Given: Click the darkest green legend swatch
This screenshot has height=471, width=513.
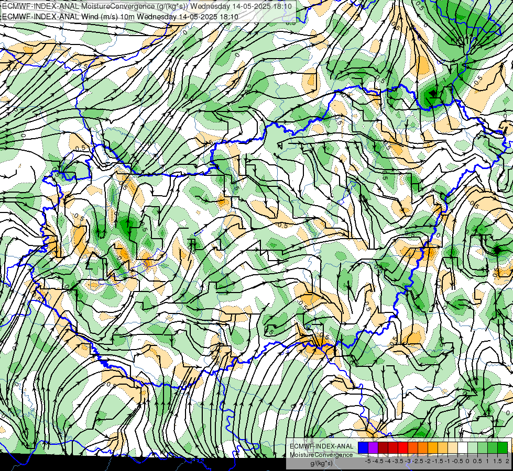Looking at the screenshot, I should [x=503, y=448].
